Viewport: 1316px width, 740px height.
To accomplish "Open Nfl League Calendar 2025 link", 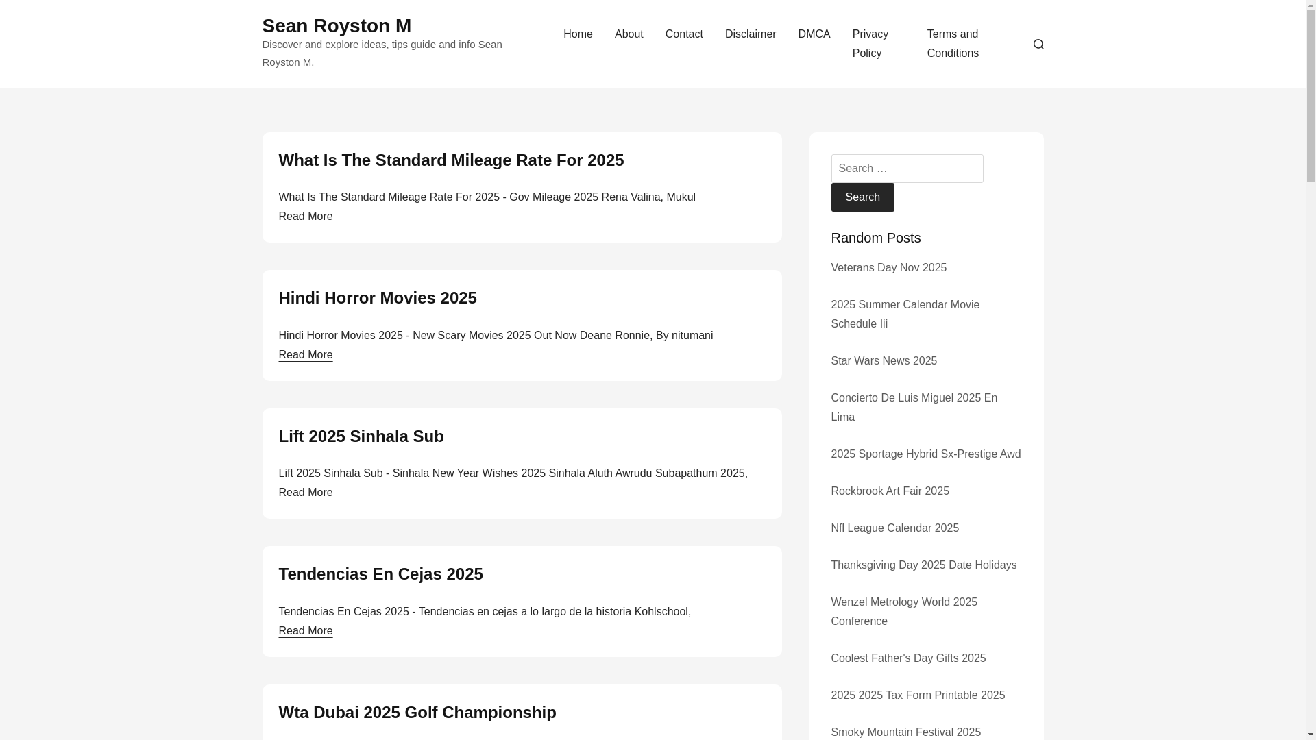I will [x=894, y=528].
